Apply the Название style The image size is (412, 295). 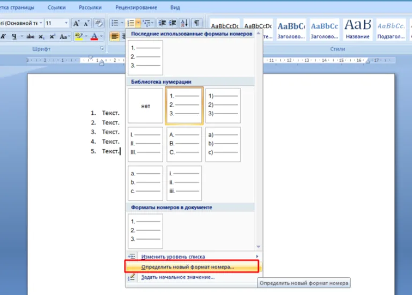[357, 29]
